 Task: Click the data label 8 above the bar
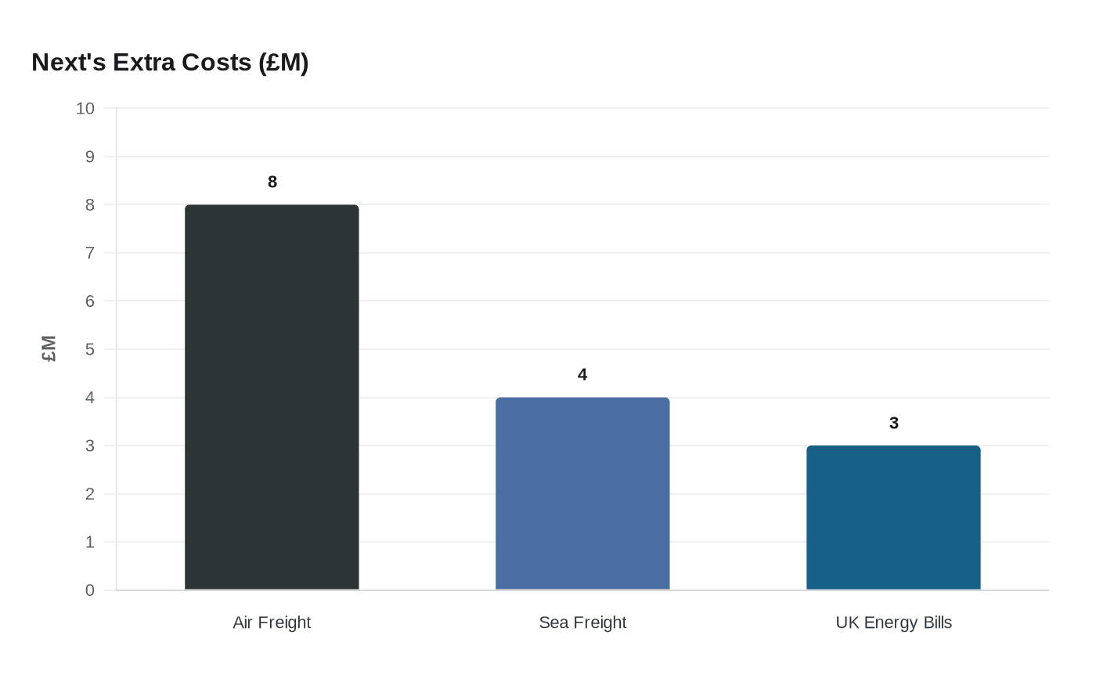point(272,182)
